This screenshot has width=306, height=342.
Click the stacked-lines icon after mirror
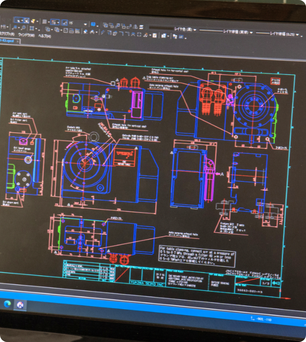(141, 27)
